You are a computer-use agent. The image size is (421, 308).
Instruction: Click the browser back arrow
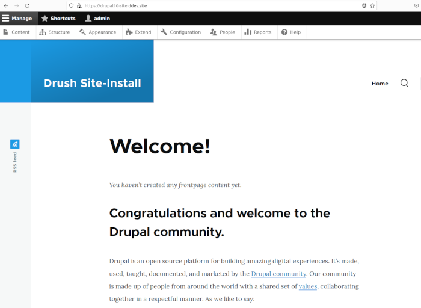(x=6, y=5)
